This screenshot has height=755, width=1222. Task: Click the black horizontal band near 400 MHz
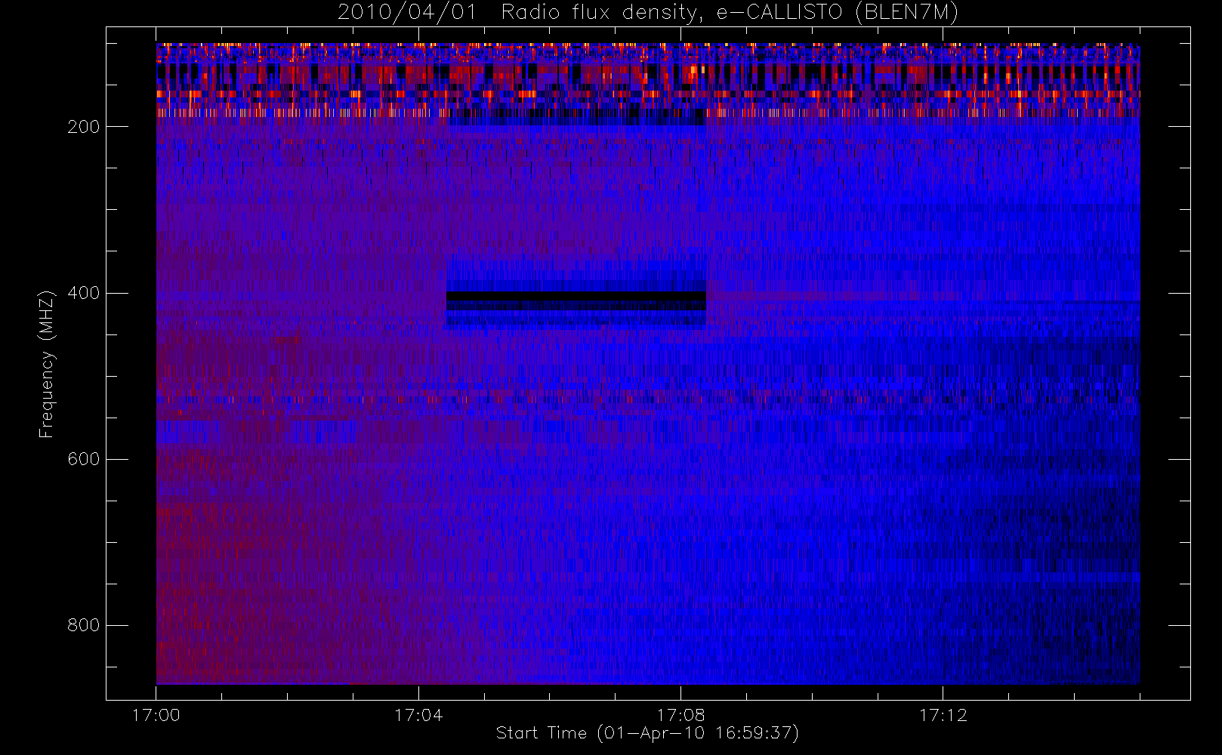tap(576, 296)
